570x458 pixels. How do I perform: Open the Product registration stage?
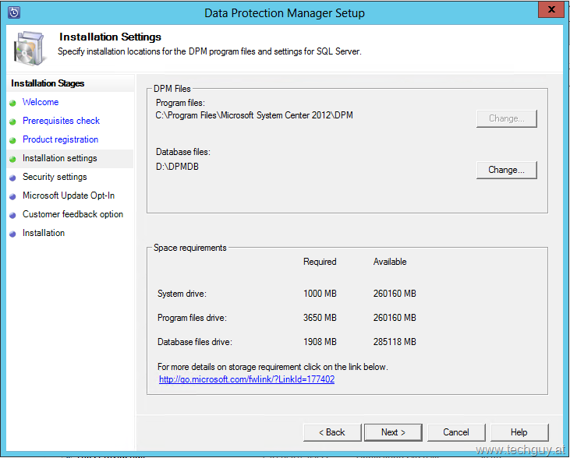[60, 139]
